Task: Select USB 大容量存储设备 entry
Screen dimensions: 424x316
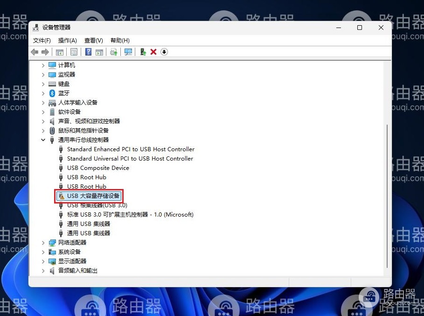Action: coord(93,196)
